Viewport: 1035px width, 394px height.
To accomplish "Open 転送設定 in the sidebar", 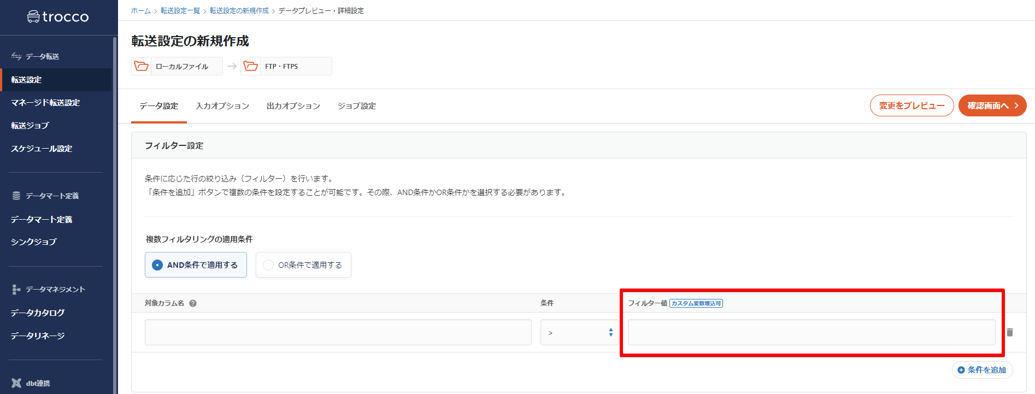I will click(57, 80).
